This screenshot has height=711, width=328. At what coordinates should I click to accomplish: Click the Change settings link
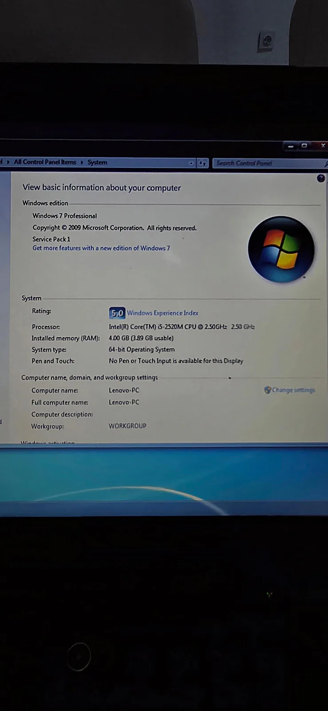pyautogui.click(x=293, y=390)
